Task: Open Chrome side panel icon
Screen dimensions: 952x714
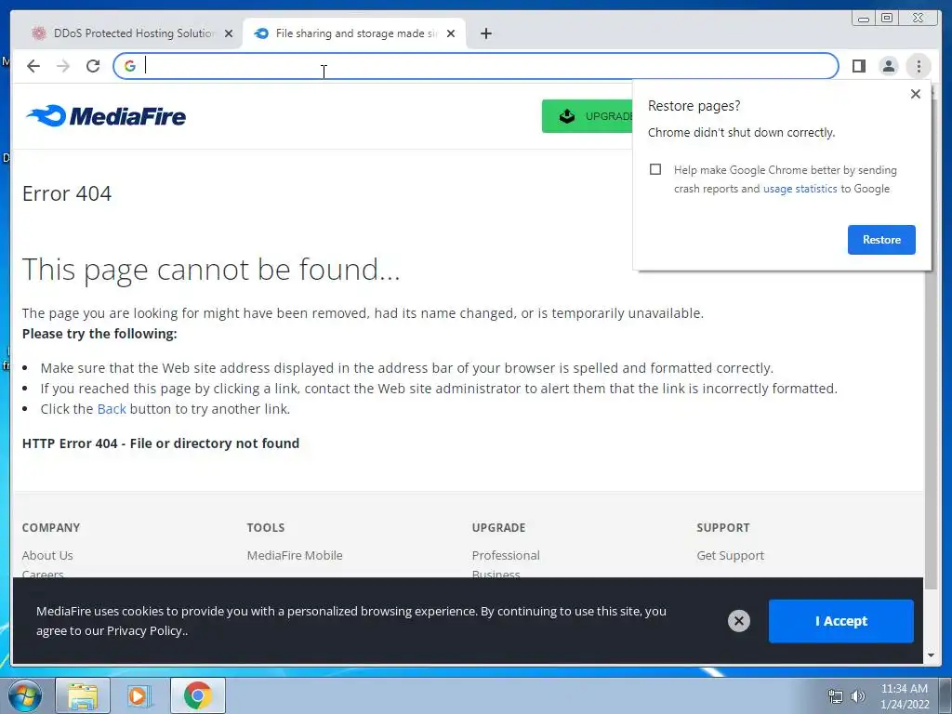Action: [858, 66]
